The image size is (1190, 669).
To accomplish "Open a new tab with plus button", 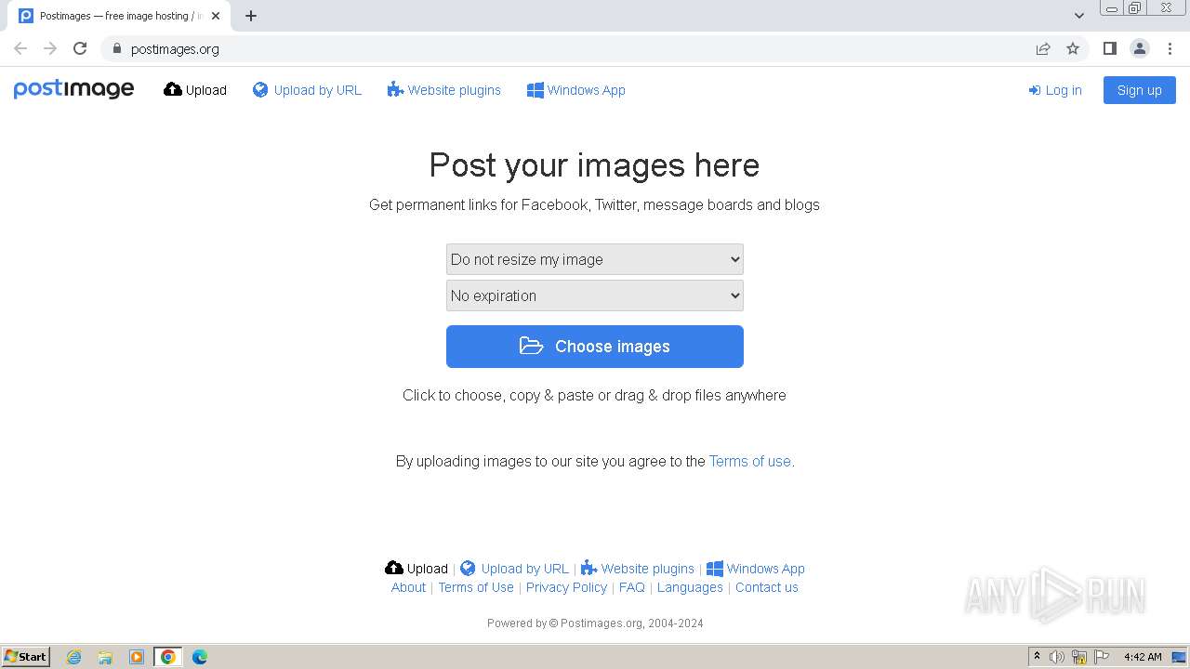I will pos(251,16).
